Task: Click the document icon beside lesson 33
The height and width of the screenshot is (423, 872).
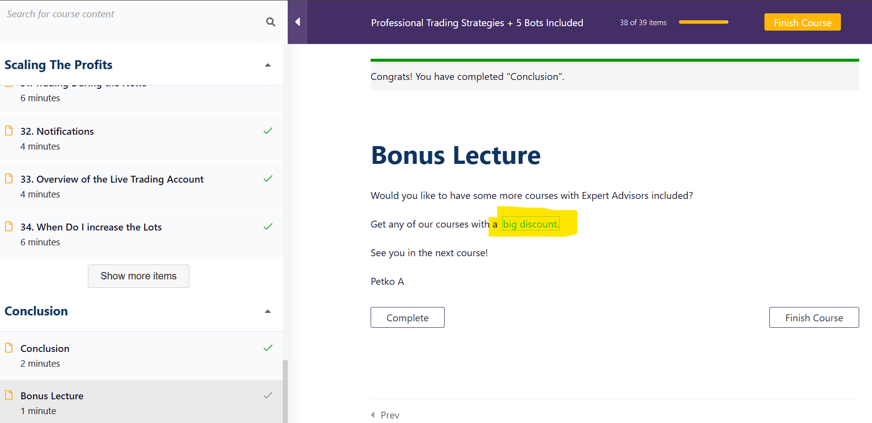Action: (x=9, y=179)
